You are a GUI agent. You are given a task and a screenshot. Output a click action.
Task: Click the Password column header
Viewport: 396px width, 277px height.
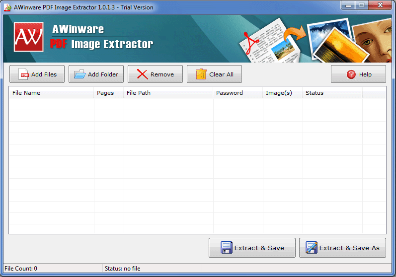238,93
